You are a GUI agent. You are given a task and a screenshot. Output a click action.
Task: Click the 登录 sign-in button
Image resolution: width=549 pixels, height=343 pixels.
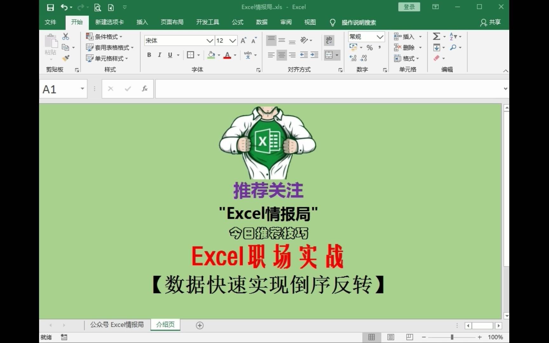tap(409, 7)
